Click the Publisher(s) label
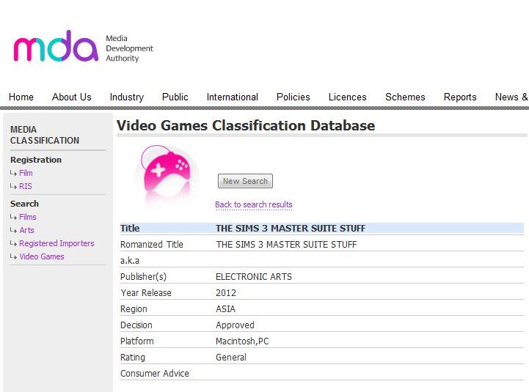Screen dimensions: 529x392 [143, 277]
